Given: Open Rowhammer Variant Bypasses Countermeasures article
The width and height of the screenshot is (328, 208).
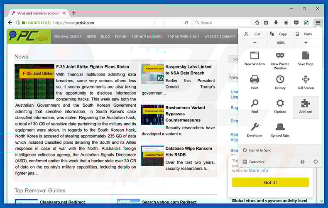Looking at the screenshot, I should coord(185,114).
